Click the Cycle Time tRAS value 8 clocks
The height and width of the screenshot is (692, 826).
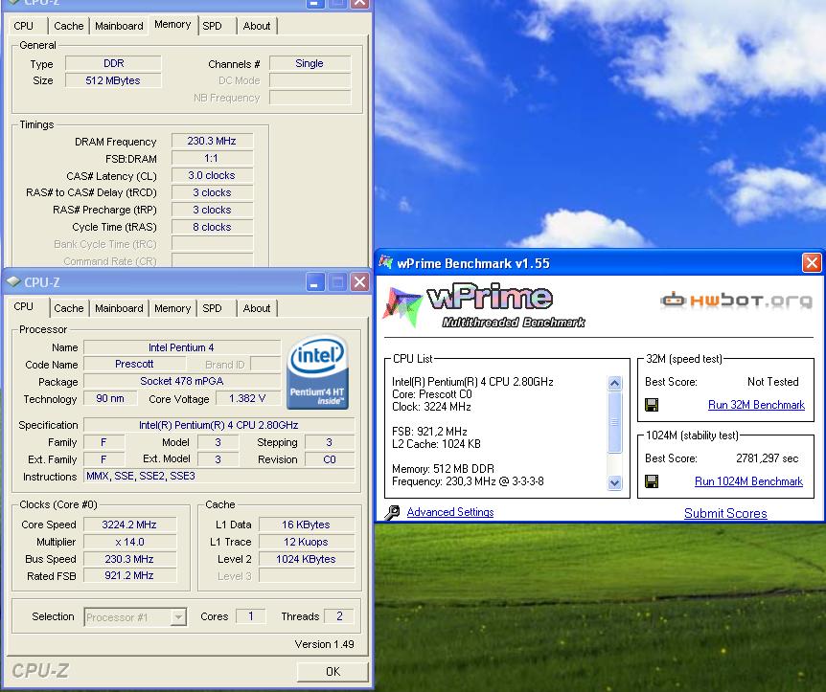click(212, 228)
